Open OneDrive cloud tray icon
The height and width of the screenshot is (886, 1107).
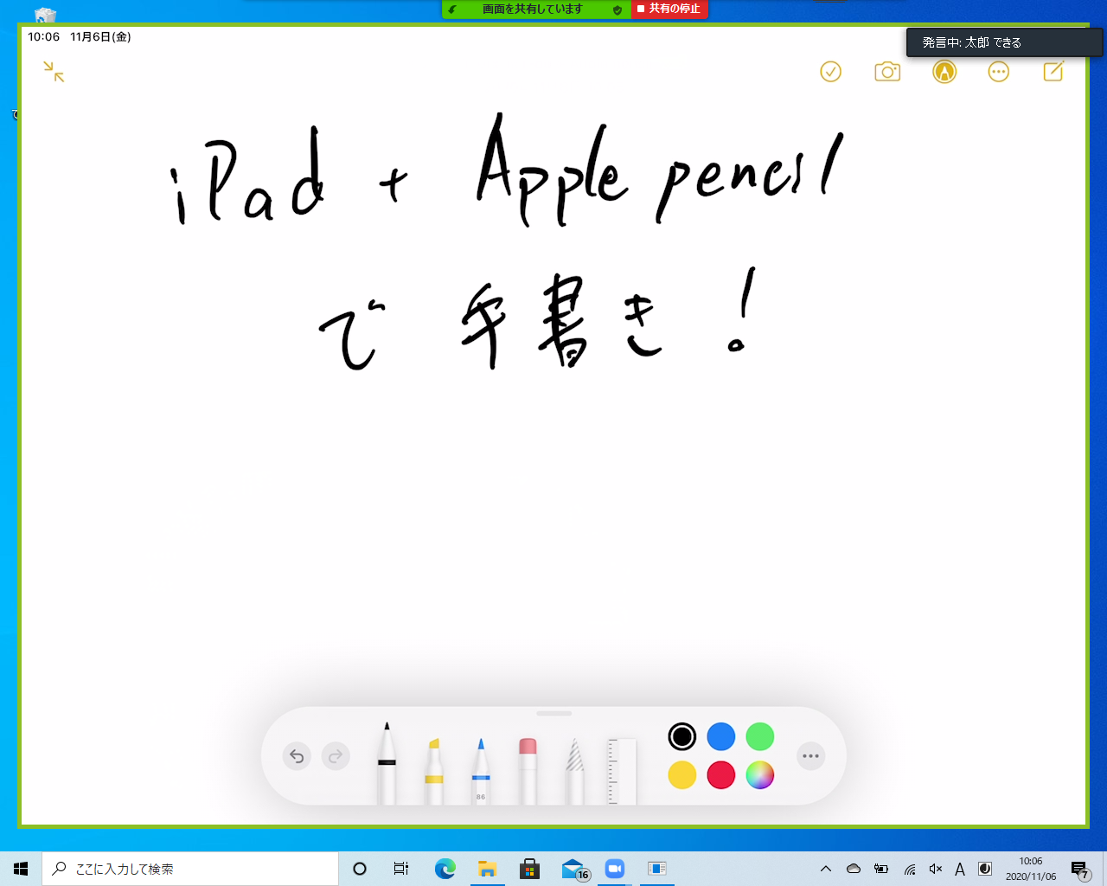coord(854,869)
